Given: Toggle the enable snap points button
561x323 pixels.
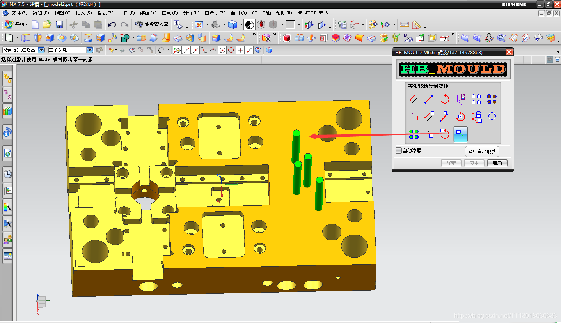Looking at the screenshot, I should (177, 50).
